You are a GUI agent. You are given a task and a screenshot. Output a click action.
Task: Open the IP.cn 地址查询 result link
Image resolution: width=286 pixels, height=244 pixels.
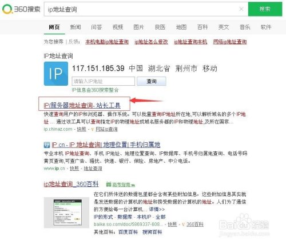pyautogui.click(x=106, y=145)
